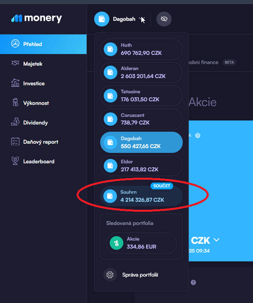
Task: Click the Eldor wallet icon
Action: [110, 165]
